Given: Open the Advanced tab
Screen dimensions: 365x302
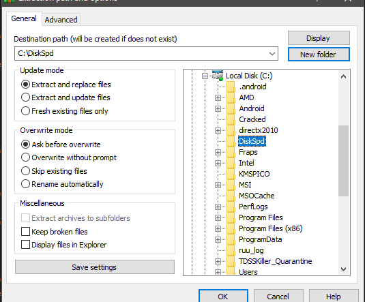Looking at the screenshot, I should click(x=61, y=20).
